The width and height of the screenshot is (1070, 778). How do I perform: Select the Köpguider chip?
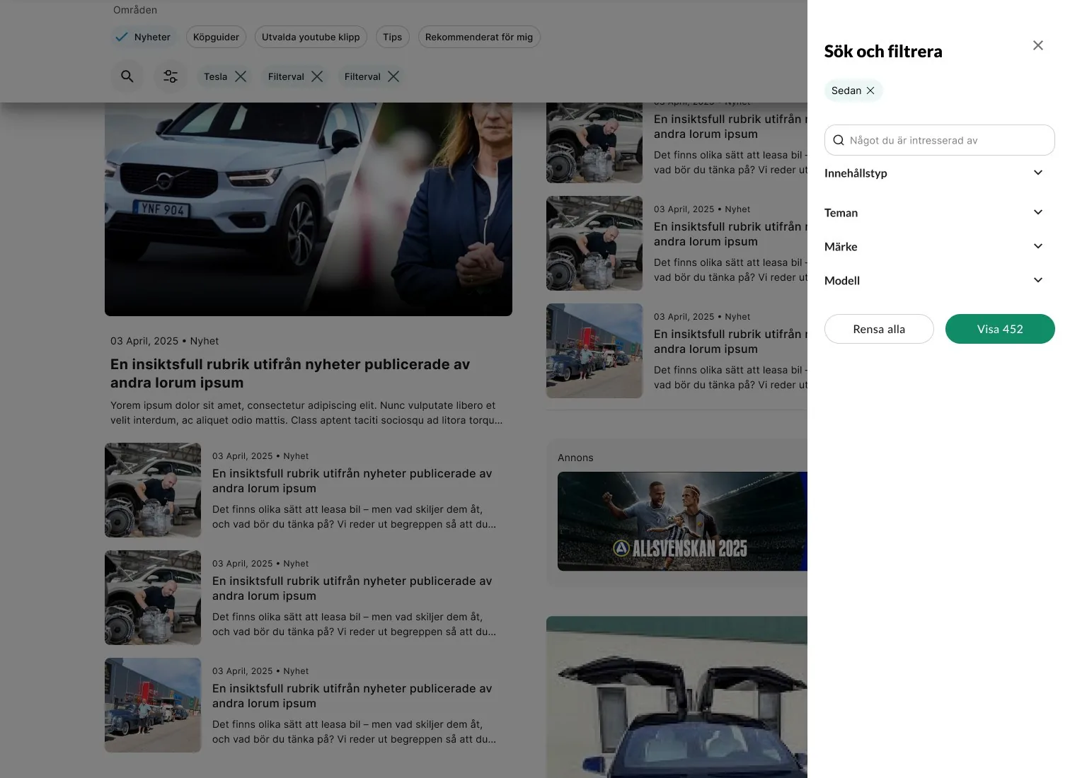pyautogui.click(x=216, y=37)
